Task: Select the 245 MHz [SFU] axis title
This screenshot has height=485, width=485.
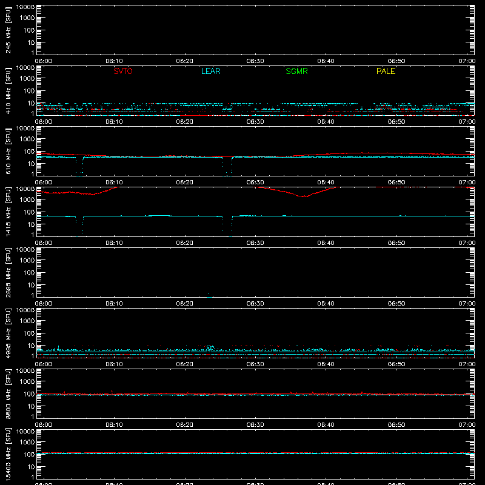Action: (8, 30)
